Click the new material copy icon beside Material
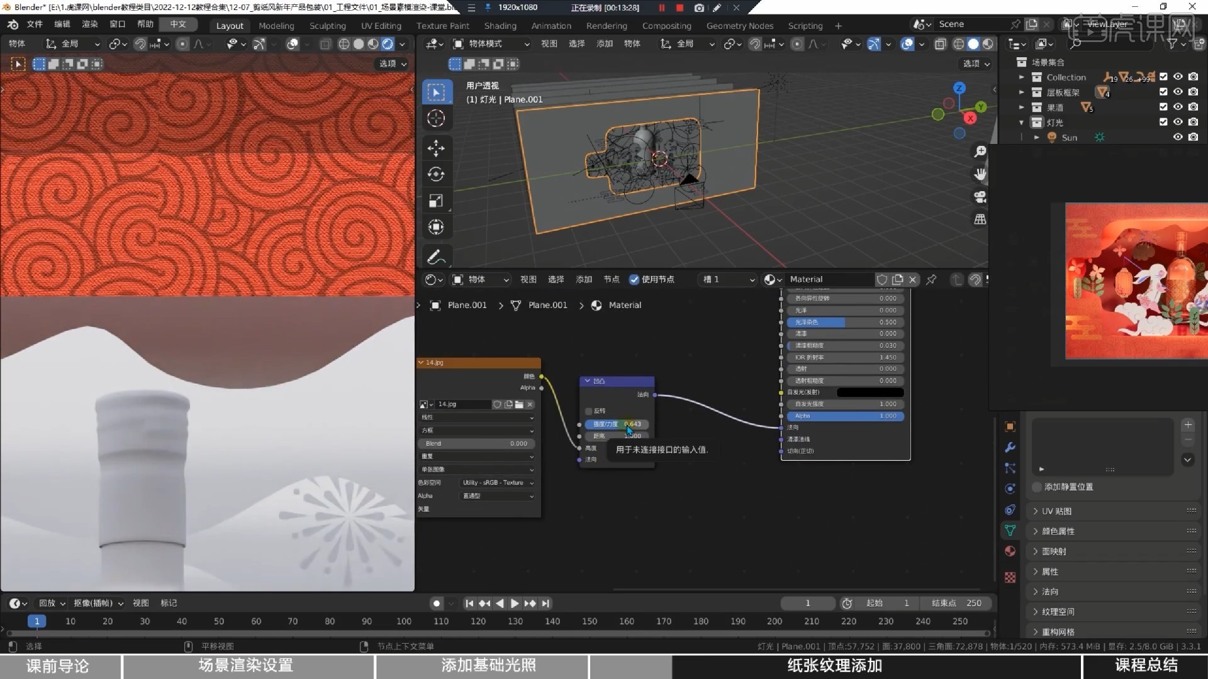 click(898, 279)
